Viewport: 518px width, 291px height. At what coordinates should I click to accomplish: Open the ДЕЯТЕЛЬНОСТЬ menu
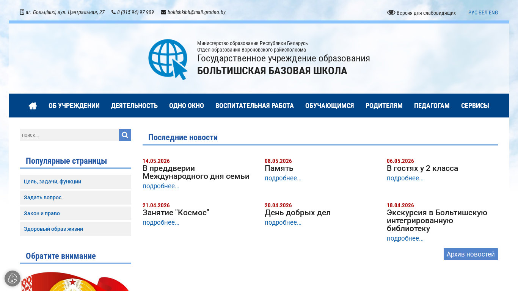click(134, 106)
